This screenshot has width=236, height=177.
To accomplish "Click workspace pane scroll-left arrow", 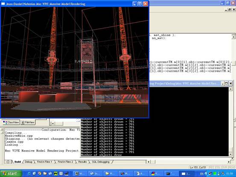I will point(52,124).
